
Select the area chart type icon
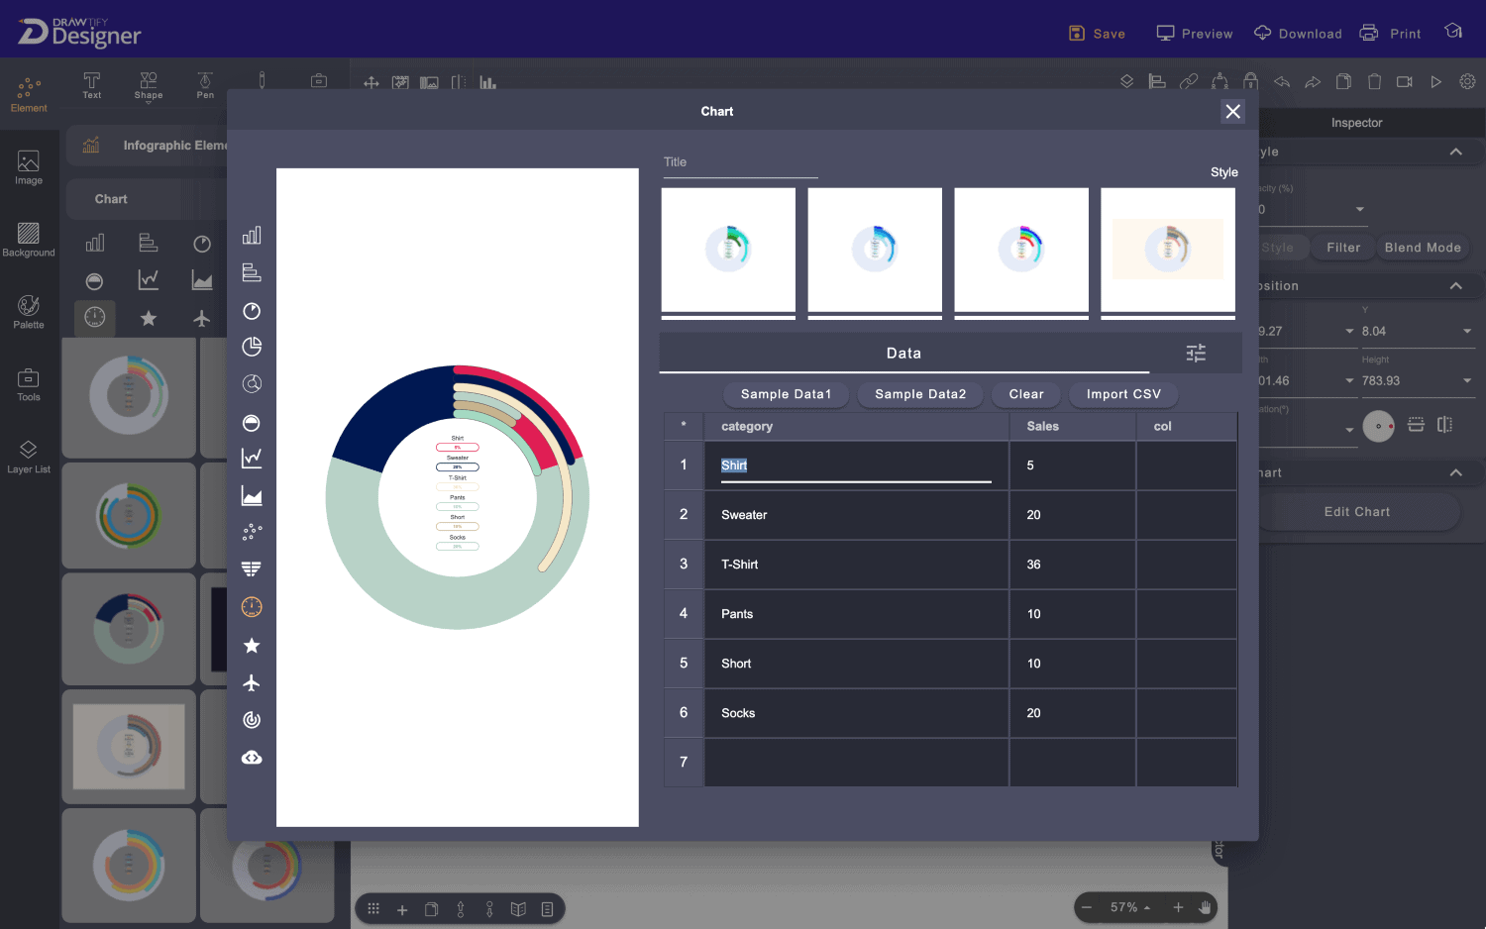[252, 495]
